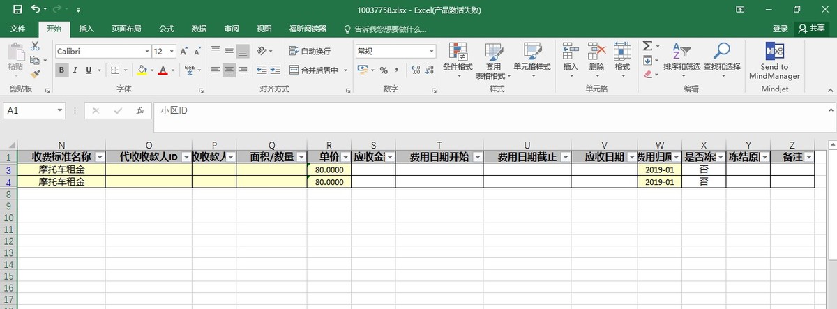837x309 pixels.
Task: Click Merge and Center (合并后居中)
Action: [314, 70]
